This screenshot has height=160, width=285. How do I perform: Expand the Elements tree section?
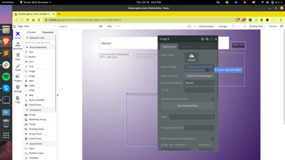[x=27, y=38]
